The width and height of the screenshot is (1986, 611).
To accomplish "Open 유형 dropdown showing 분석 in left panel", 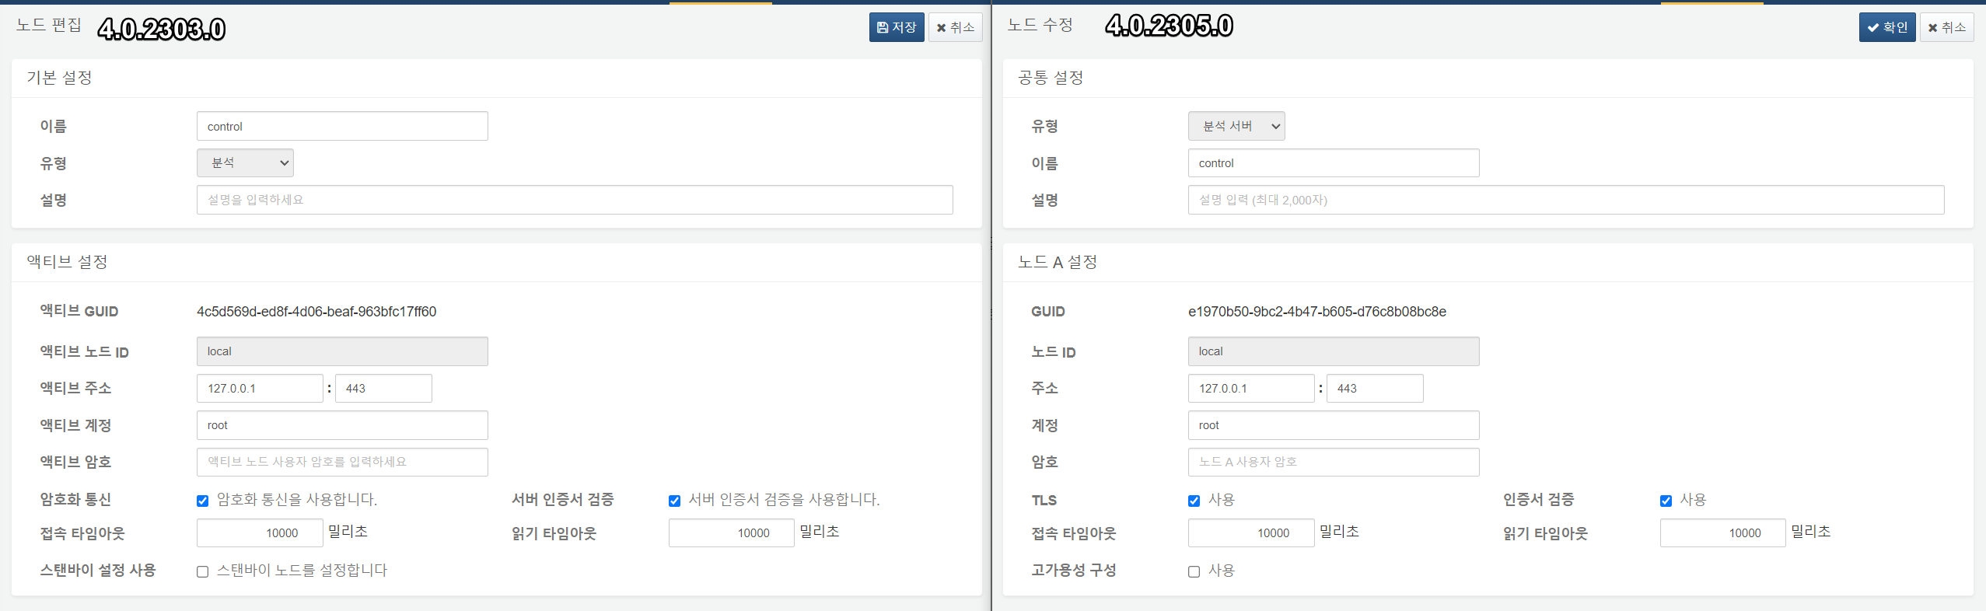I will coord(245,163).
